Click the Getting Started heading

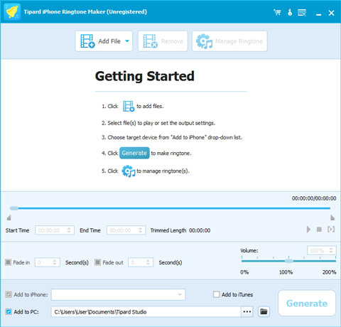[x=145, y=76]
